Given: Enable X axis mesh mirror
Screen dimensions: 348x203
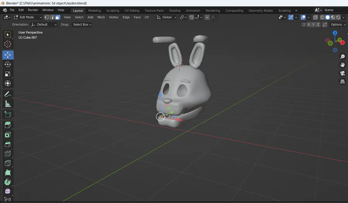Looking at the screenshot, I should 308,25.
